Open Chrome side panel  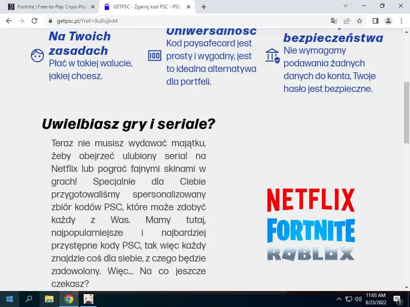pos(376,21)
